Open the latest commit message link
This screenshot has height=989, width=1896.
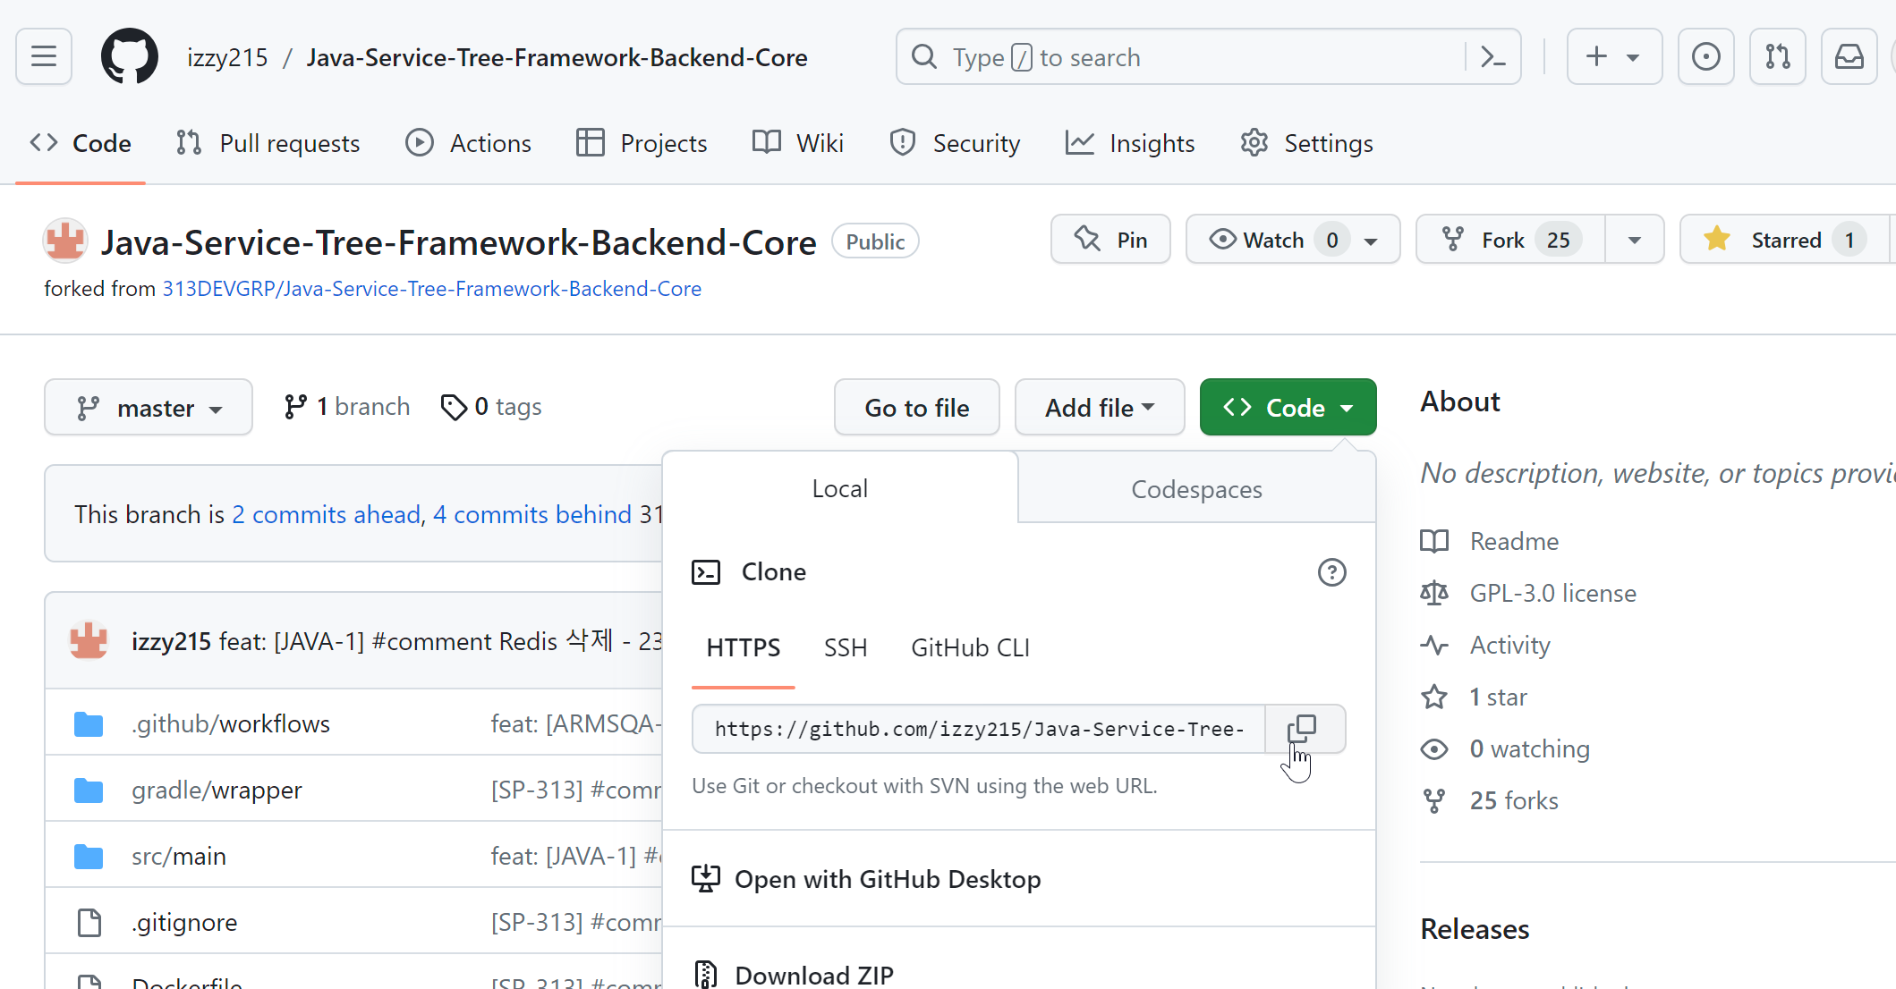coord(440,641)
